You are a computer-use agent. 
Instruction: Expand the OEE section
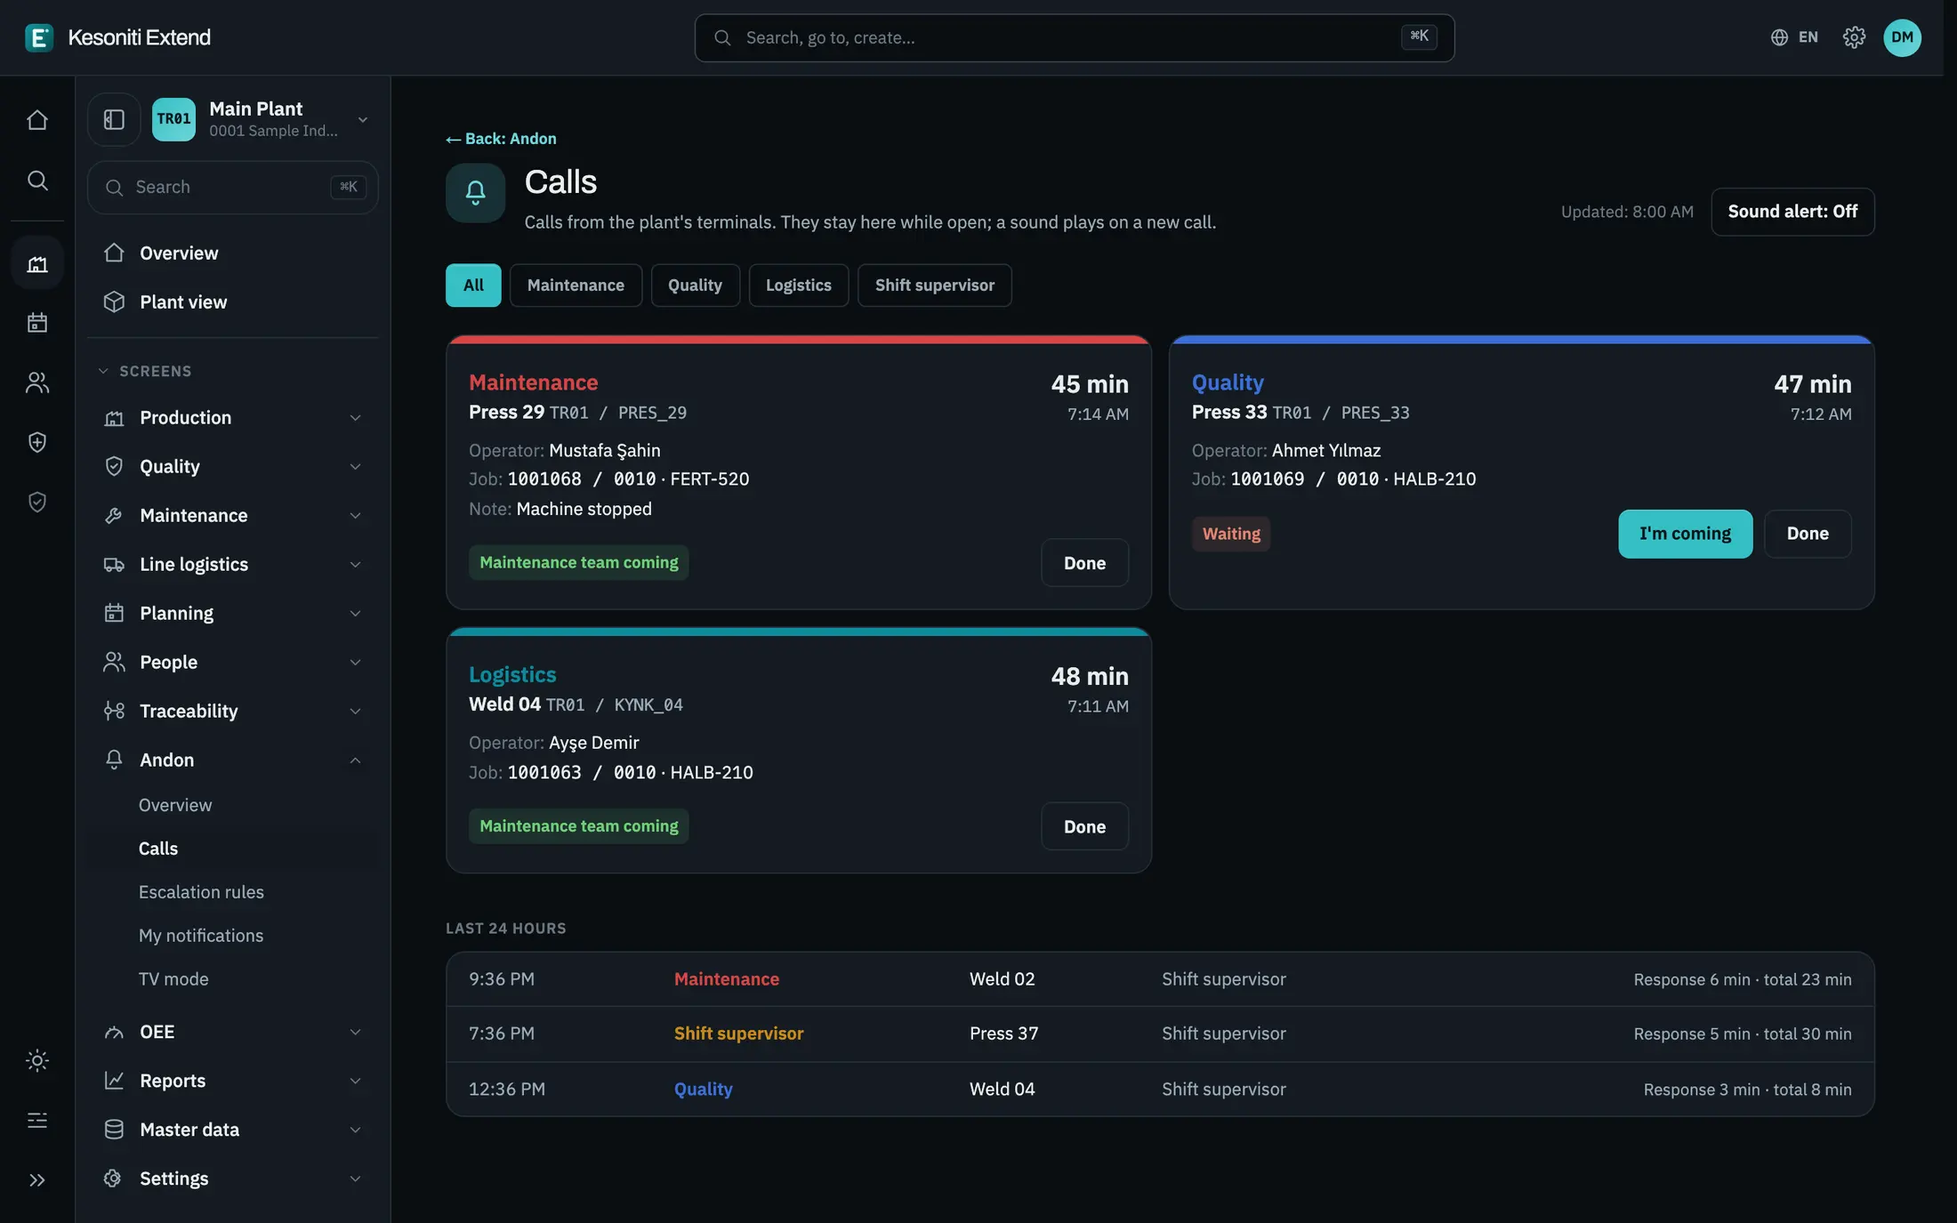click(x=233, y=1032)
